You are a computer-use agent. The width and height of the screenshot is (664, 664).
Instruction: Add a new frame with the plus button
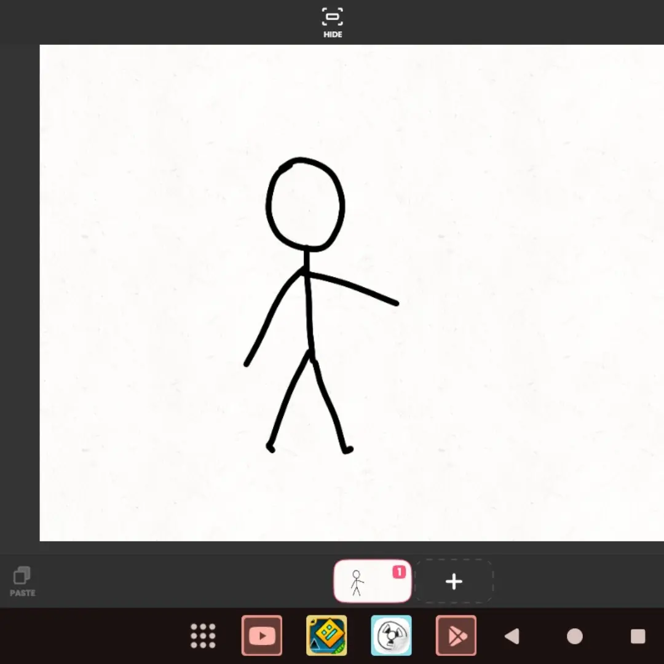454,582
